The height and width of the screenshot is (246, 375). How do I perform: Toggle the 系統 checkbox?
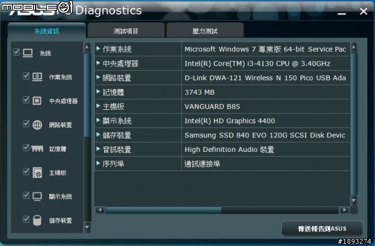coord(16,52)
